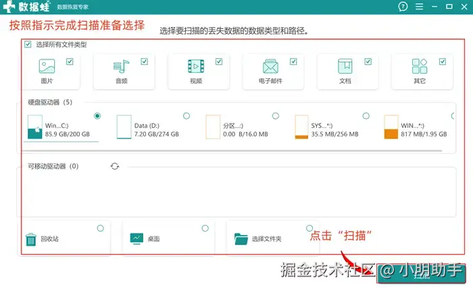Toggle the select all file types checkbox

click(x=28, y=45)
